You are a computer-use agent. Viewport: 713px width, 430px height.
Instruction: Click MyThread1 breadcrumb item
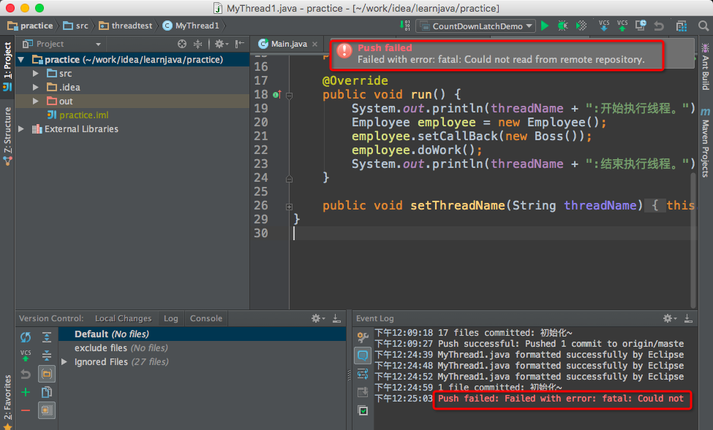tap(192, 26)
